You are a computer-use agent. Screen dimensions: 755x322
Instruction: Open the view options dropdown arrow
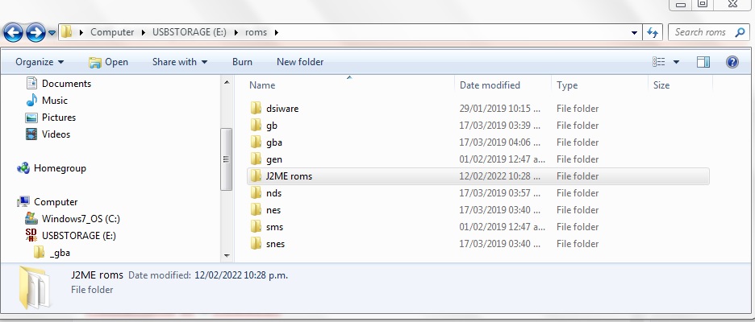coord(676,61)
